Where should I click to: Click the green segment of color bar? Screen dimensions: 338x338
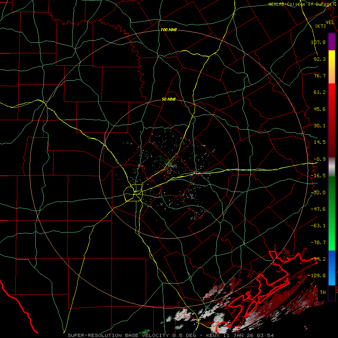(332, 213)
